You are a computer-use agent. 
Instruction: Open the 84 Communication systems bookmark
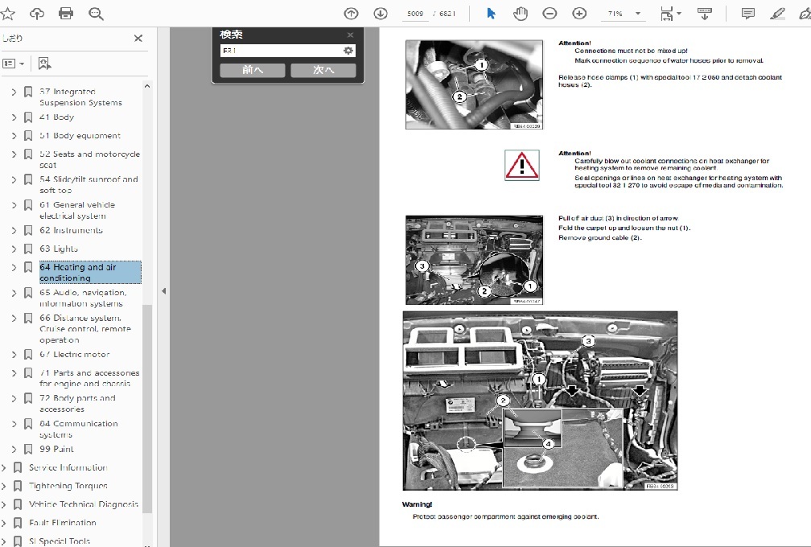click(x=79, y=429)
